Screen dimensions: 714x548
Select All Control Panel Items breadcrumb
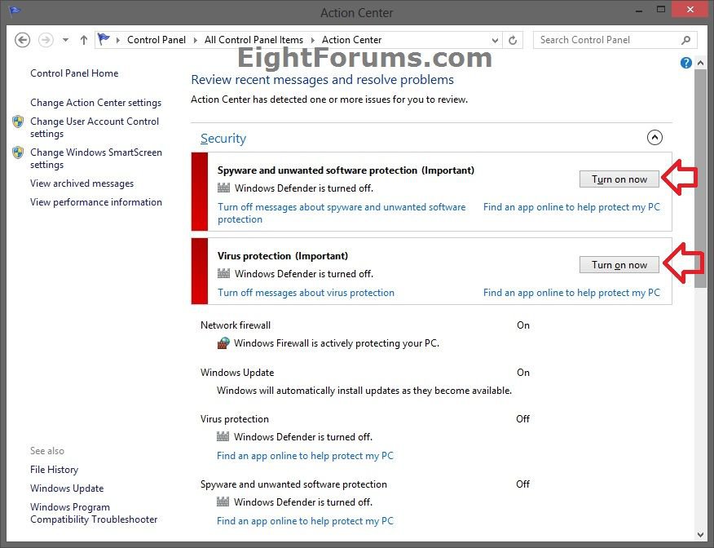pos(253,40)
